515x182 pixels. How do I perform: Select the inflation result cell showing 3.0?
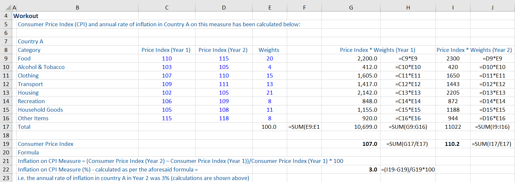pos(373,170)
